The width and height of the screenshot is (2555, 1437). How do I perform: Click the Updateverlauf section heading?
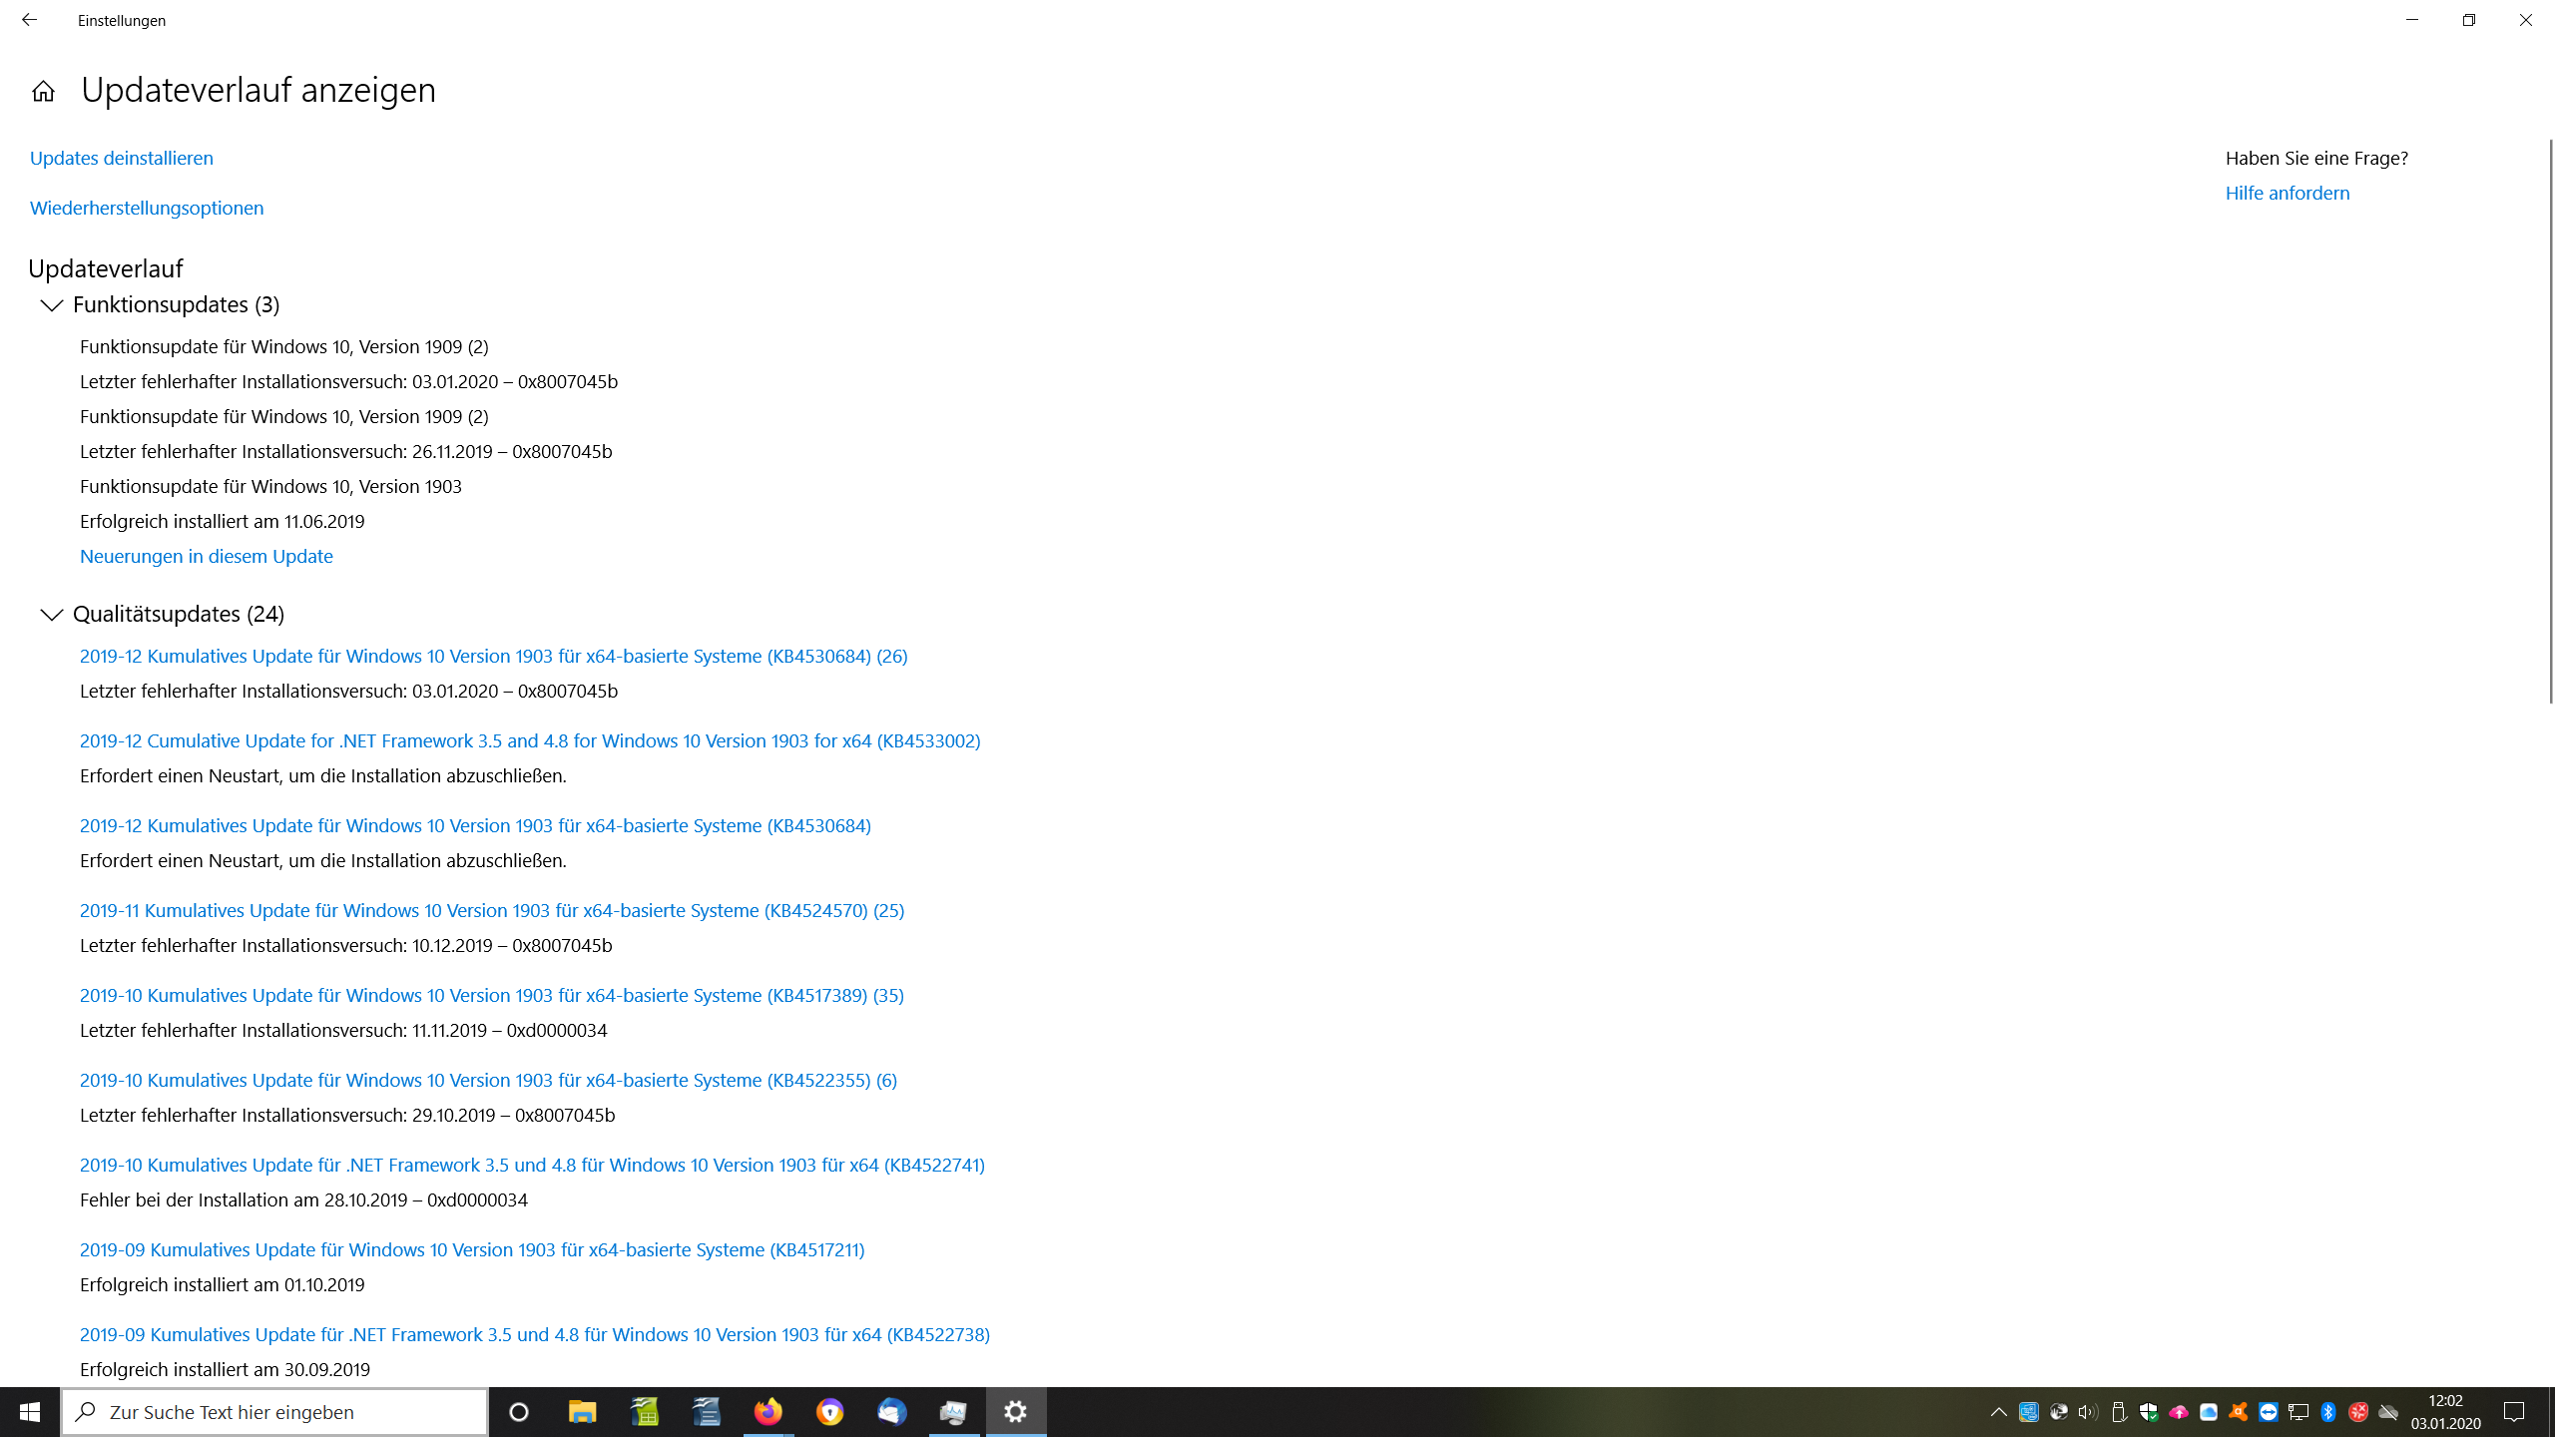(106, 268)
